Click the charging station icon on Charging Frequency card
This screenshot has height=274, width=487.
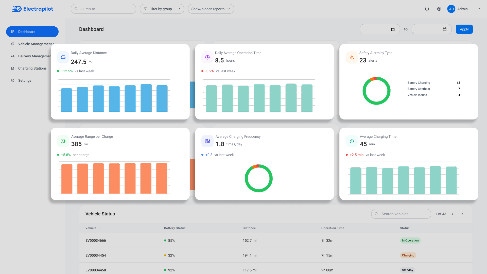[207, 141]
